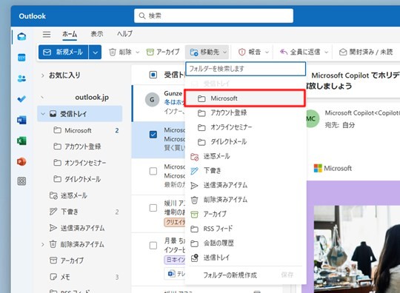The image size is (400, 293).
Task: Open 送信済みアイテム folder in the sidebar
Action: pos(80,228)
